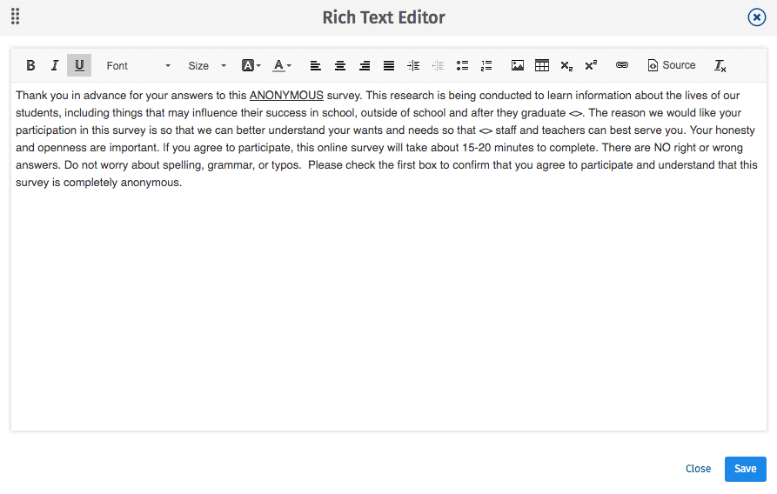Turn off Underline formatting
This screenshot has width=777, height=494.
click(79, 65)
